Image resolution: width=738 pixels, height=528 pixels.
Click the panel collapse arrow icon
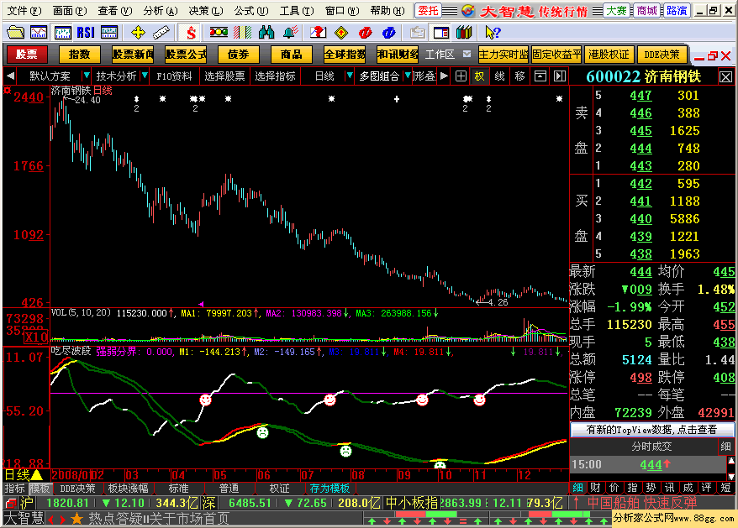pyautogui.click(x=560, y=76)
